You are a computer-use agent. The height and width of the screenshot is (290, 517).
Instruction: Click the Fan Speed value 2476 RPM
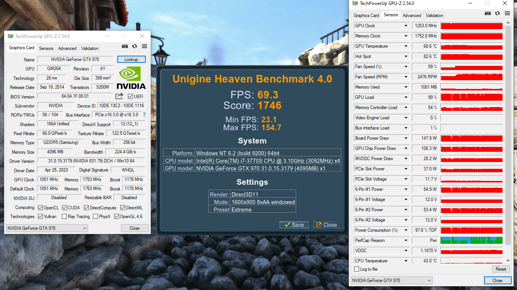coord(425,77)
